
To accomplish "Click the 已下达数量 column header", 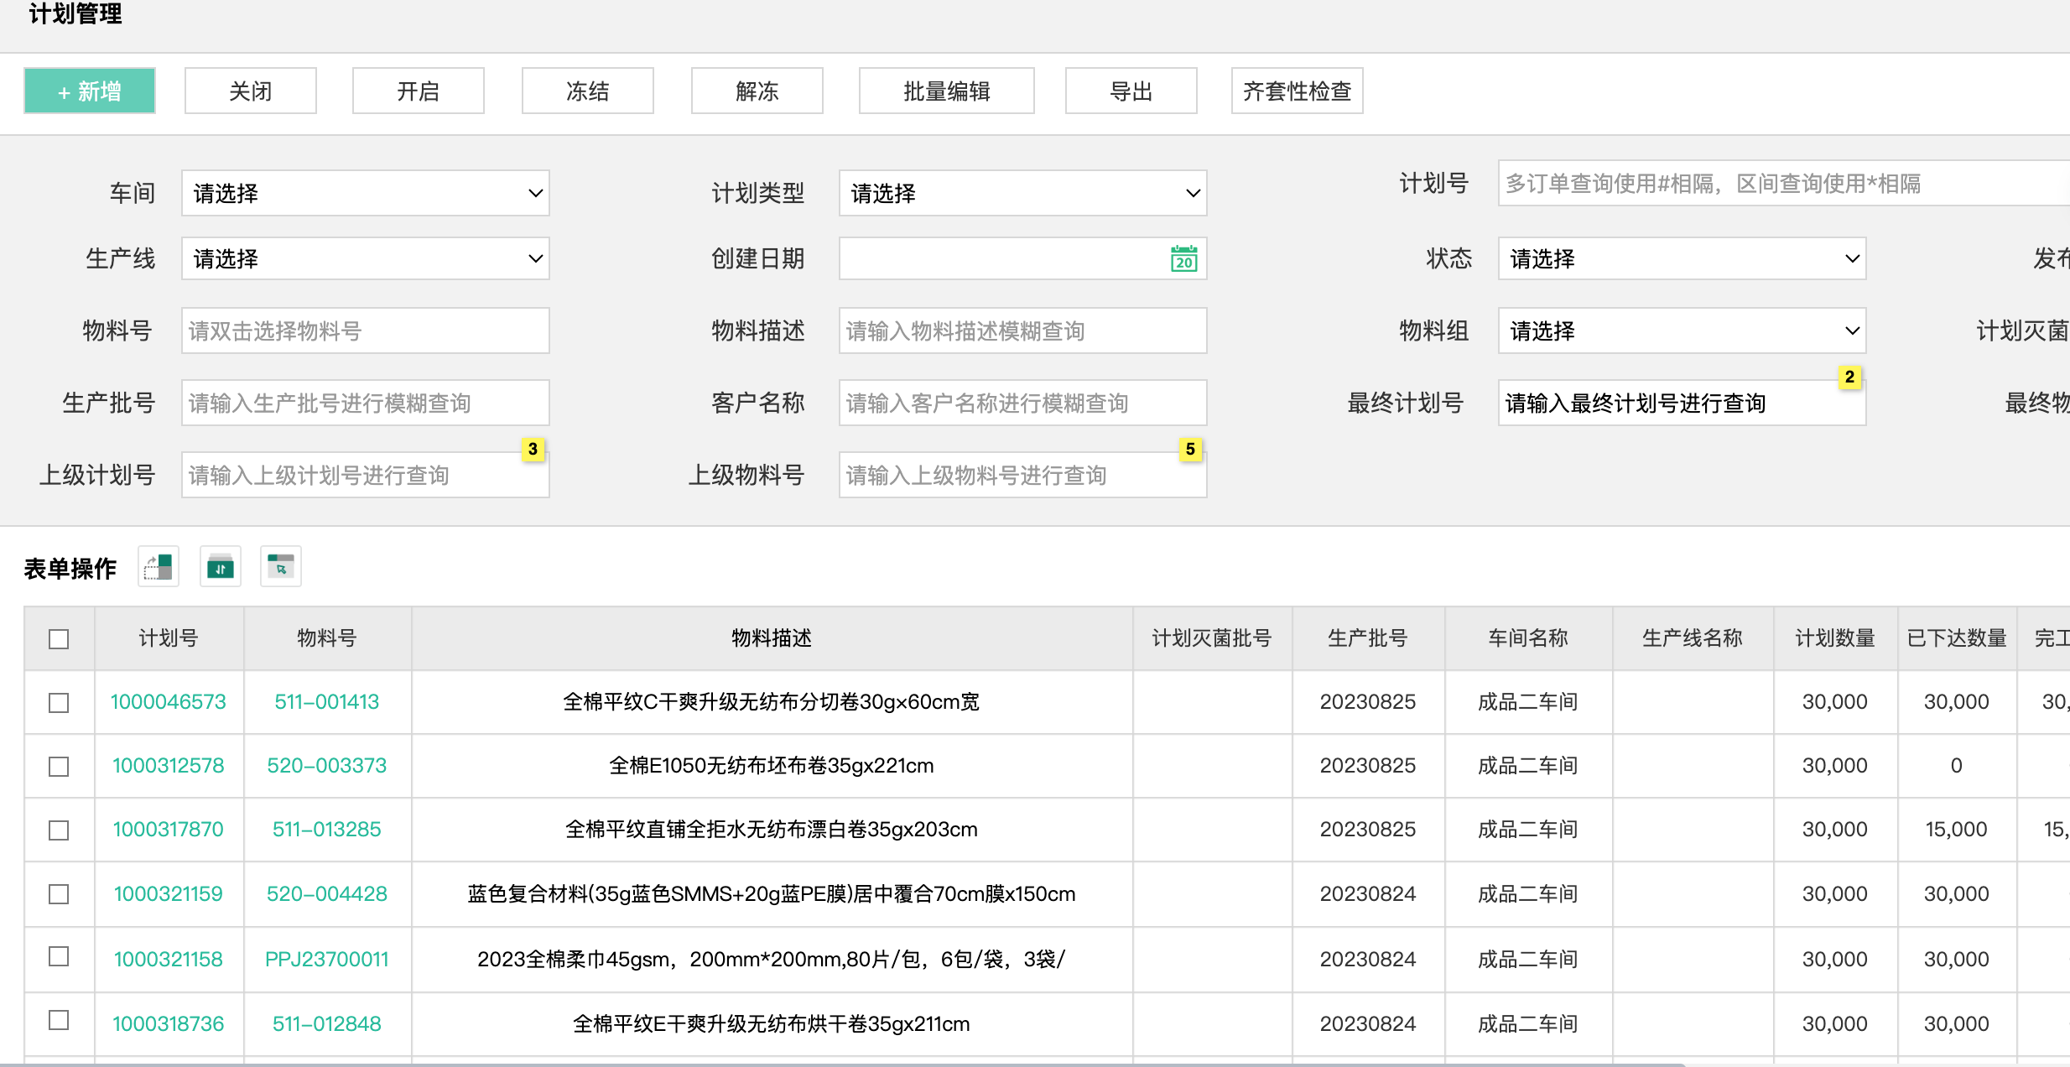I will tap(1957, 638).
